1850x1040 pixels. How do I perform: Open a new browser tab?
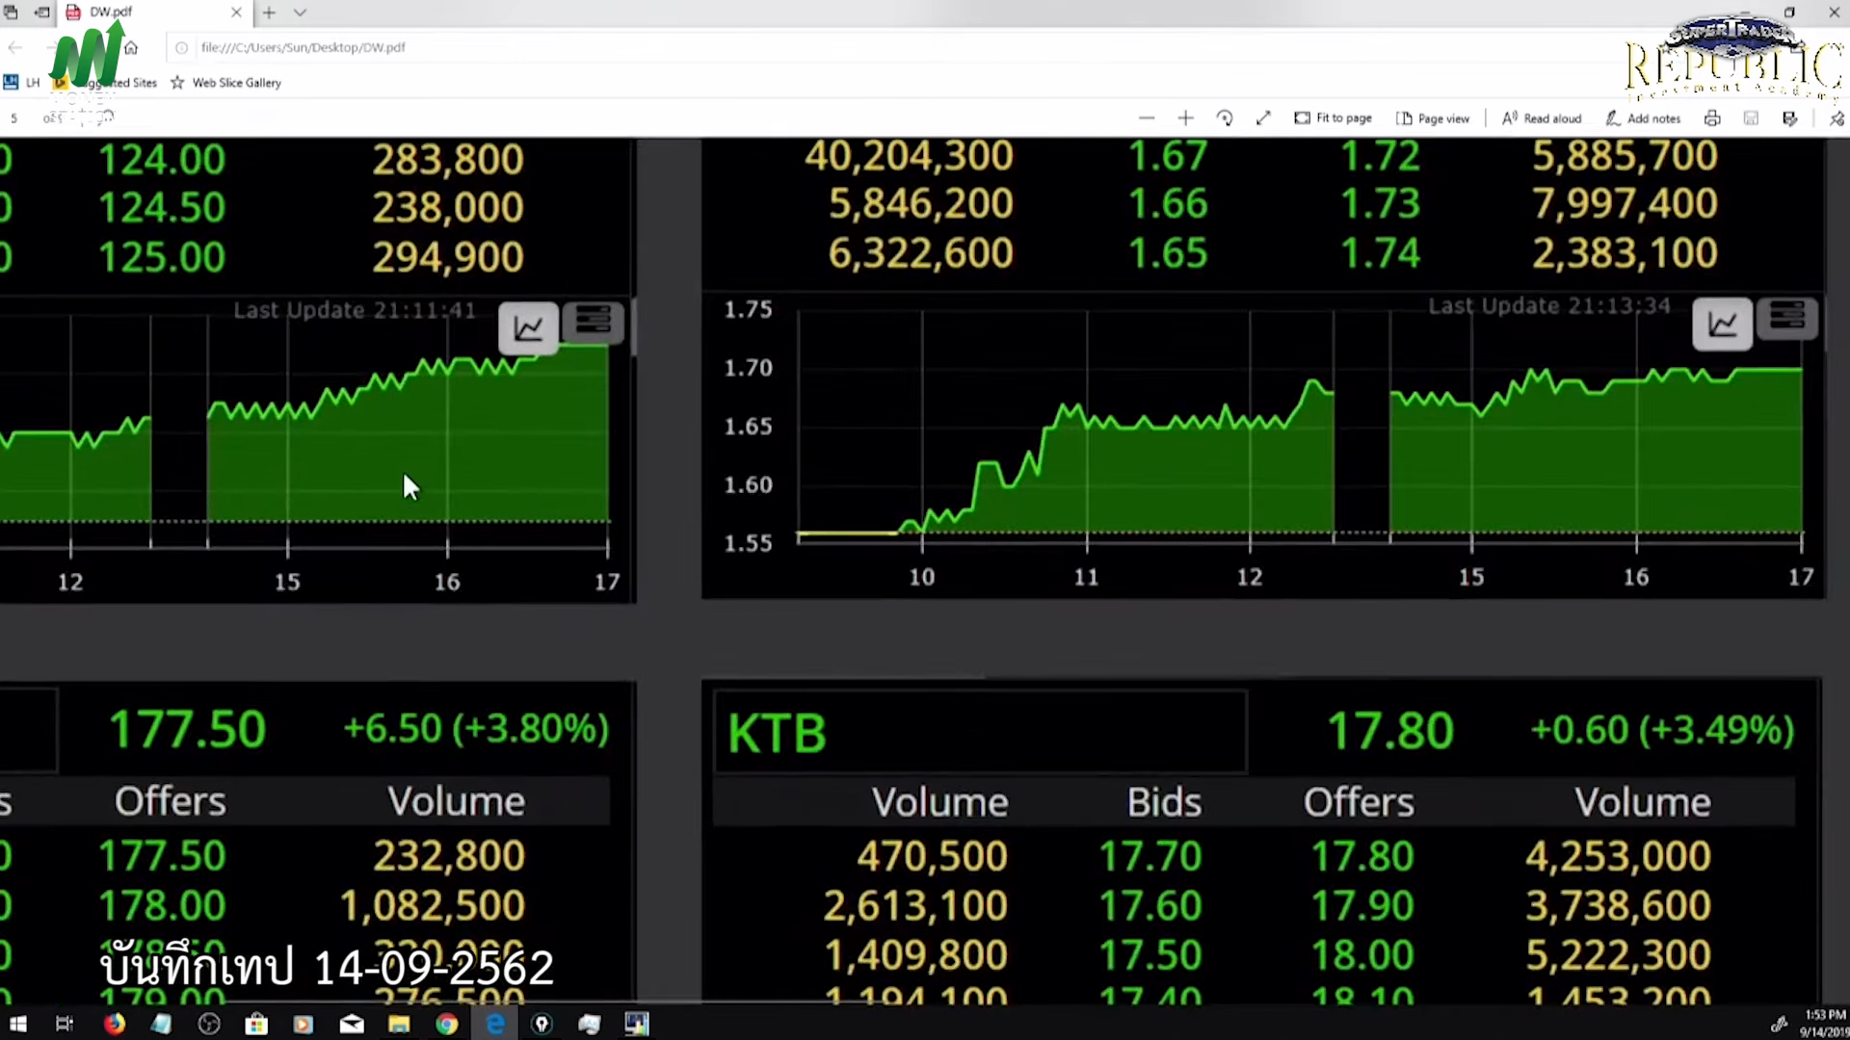click(269, 13)
